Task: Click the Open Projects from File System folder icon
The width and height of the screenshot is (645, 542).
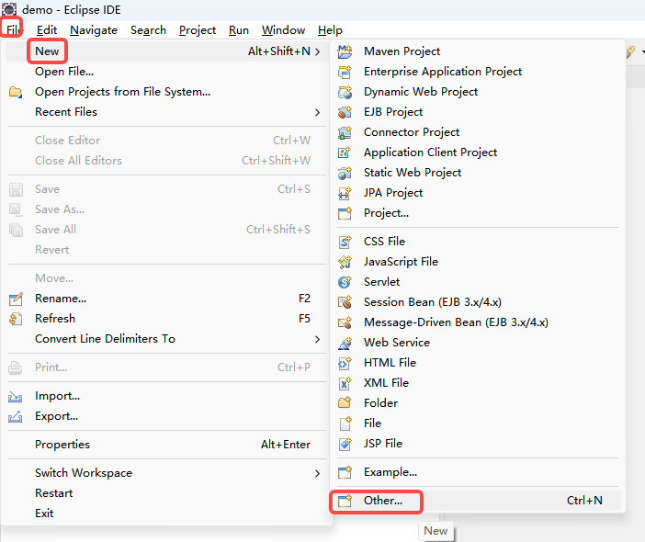Action: (x=16, y=92)
